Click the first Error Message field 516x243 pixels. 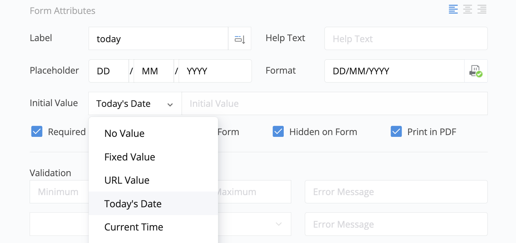click(396, 192)
